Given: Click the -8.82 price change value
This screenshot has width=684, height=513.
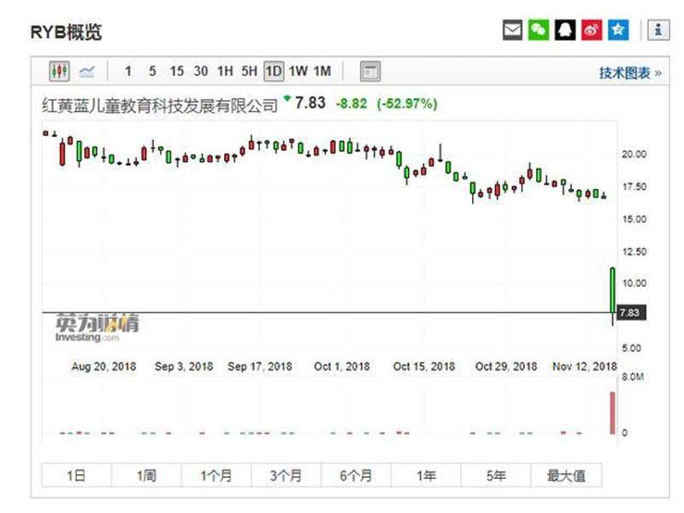Looking at the screenshot, I should [351, 103].
